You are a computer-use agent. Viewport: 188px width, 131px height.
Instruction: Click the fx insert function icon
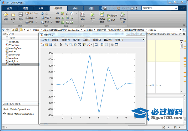[67, 13]
